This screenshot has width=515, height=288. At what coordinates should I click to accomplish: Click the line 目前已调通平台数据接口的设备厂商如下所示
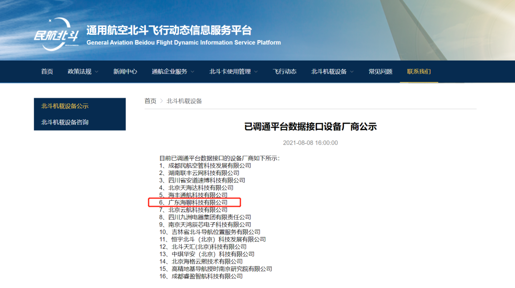pos(219,158)
